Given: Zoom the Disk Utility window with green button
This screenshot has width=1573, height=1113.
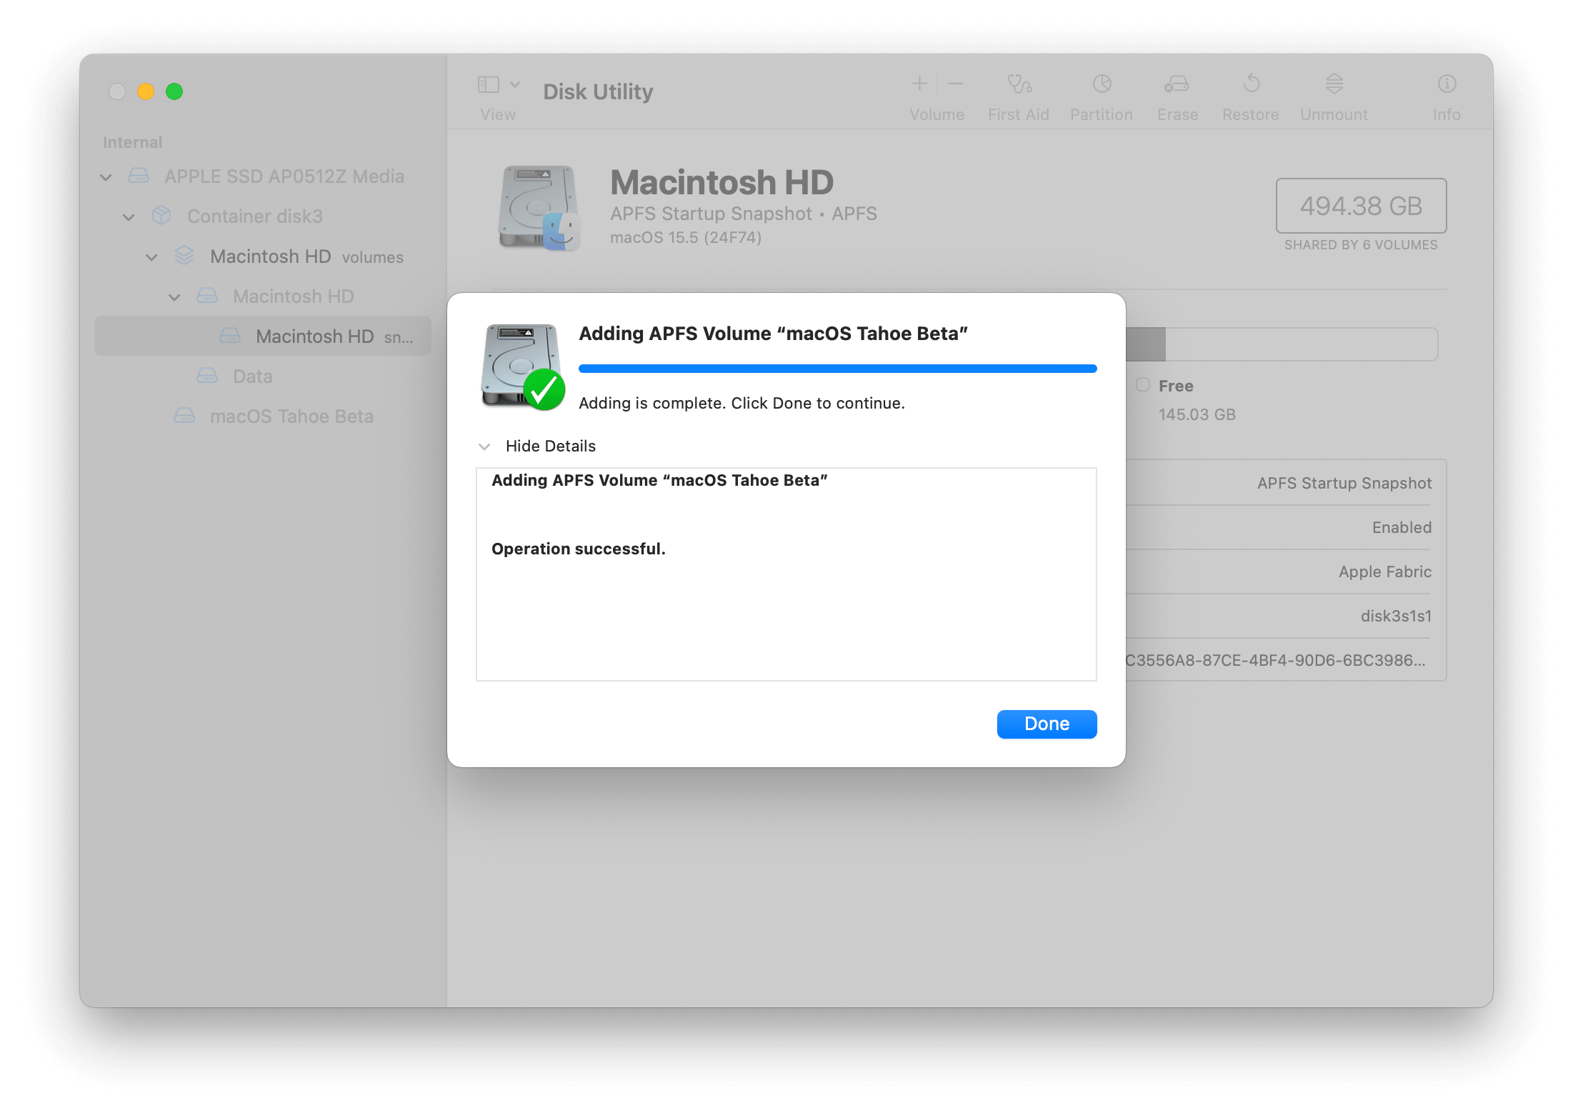Looking at the screenshot, I should [x=174, y=91].
